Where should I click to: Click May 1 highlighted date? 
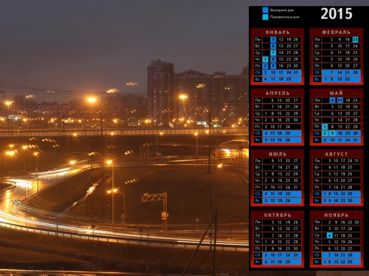click(325, 127)
